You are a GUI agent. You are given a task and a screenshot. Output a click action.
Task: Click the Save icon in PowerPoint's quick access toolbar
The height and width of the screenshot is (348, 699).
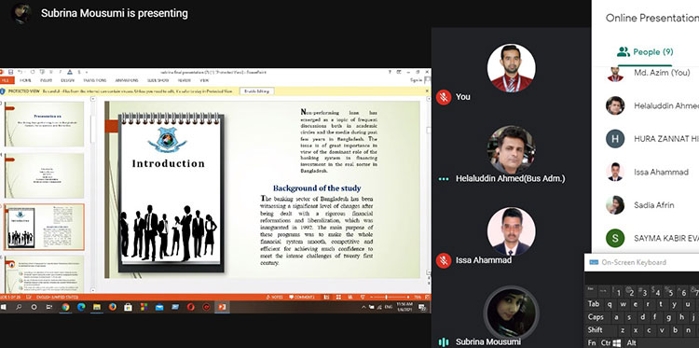10,72
